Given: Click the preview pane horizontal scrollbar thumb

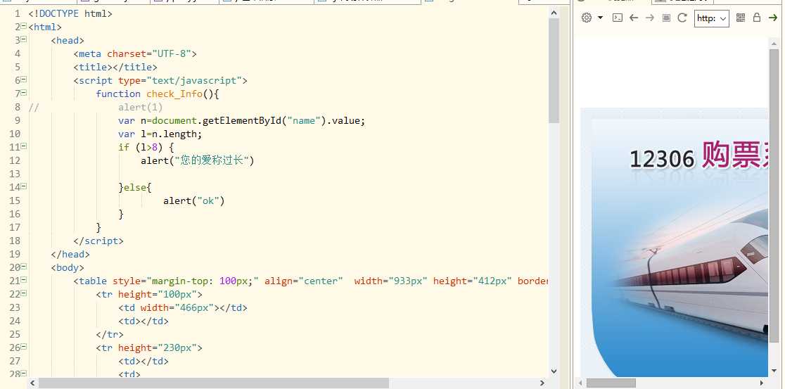Looking at the screenshot, I should [611, 383].
